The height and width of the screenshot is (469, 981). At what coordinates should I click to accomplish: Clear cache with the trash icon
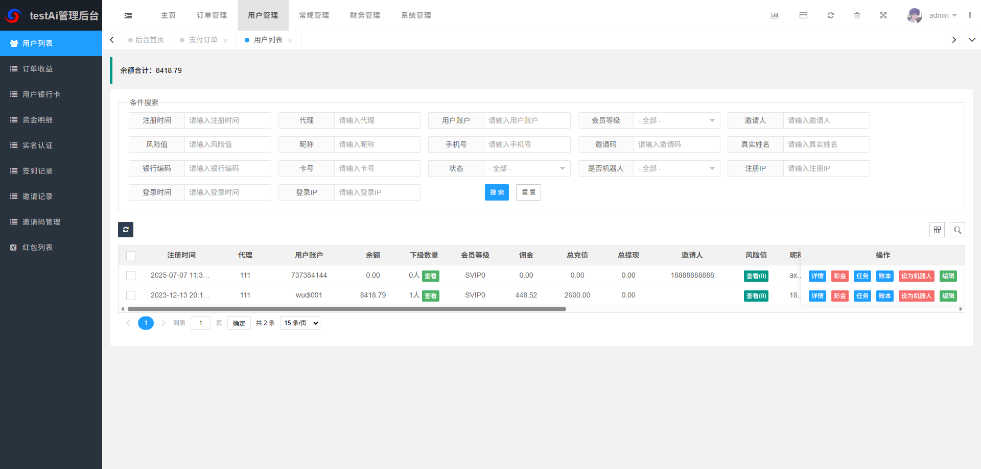coord(857,15)
